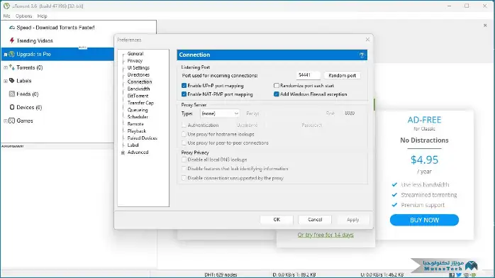Click the Devices phone icon
This screenshot has height=278, width=495.
click(12, 107)
